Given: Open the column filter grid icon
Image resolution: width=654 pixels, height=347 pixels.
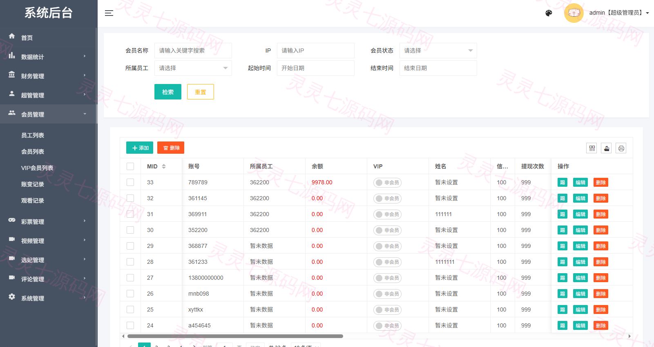Looking at the screenshot, I should point(592,148).
